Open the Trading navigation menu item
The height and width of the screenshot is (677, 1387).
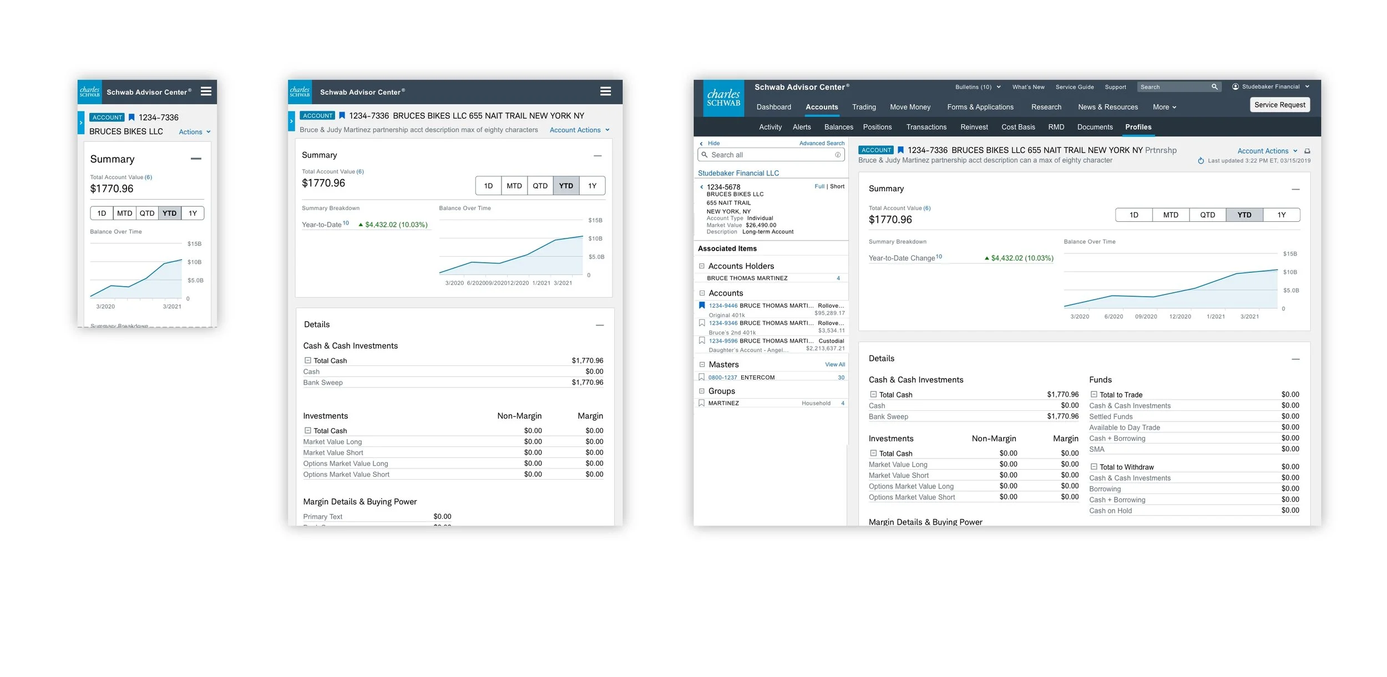864,107
